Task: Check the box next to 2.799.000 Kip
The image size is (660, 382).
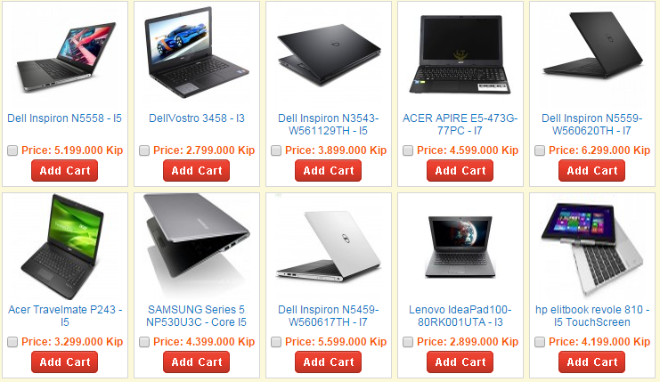Action: click(x=144, y=150)
